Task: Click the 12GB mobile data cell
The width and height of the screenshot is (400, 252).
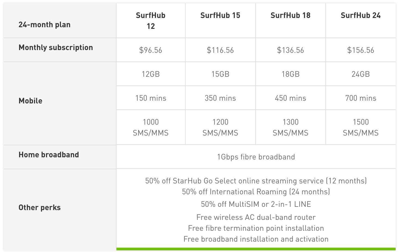Action: 150,74
